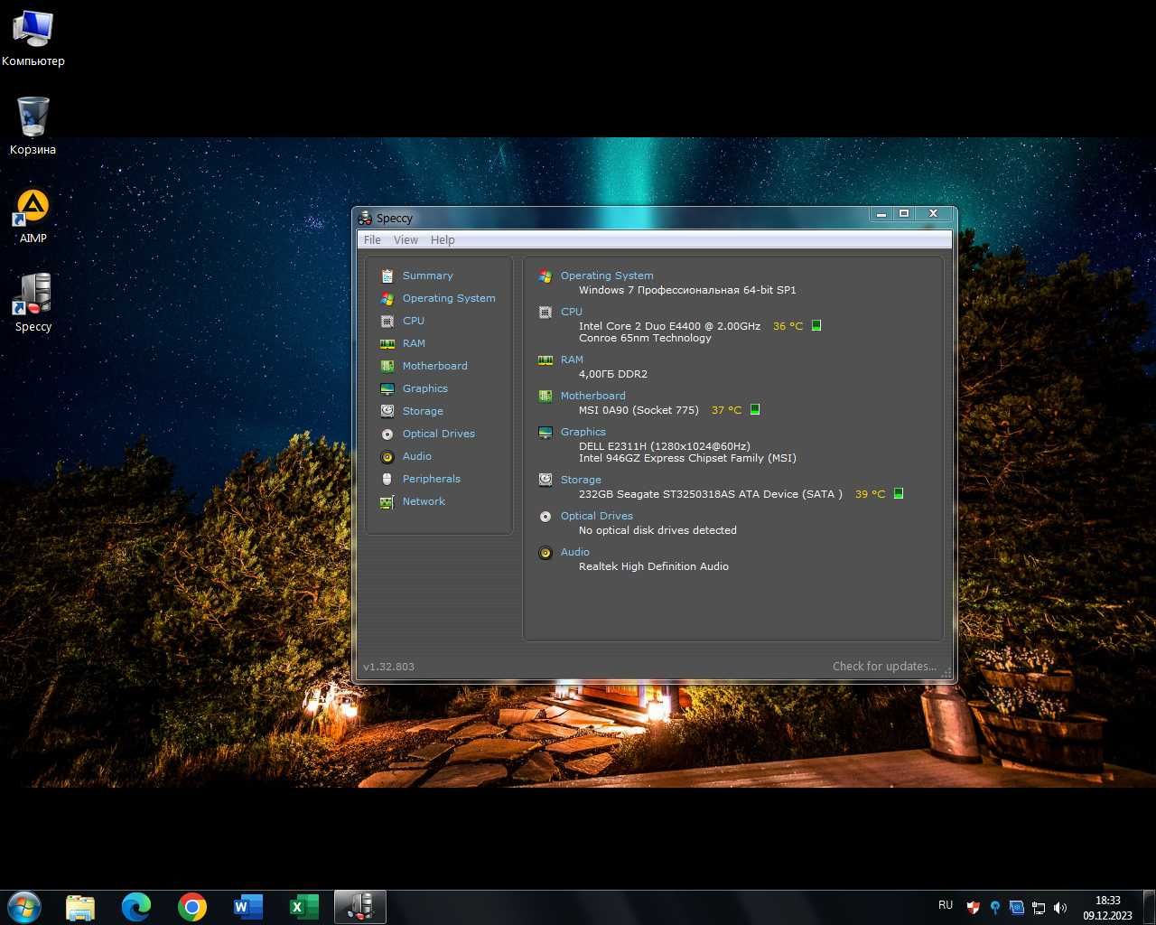This screenshot has height=925, width=1156.
Task: Click Check for updates link
Action: [x=884, y=667]
